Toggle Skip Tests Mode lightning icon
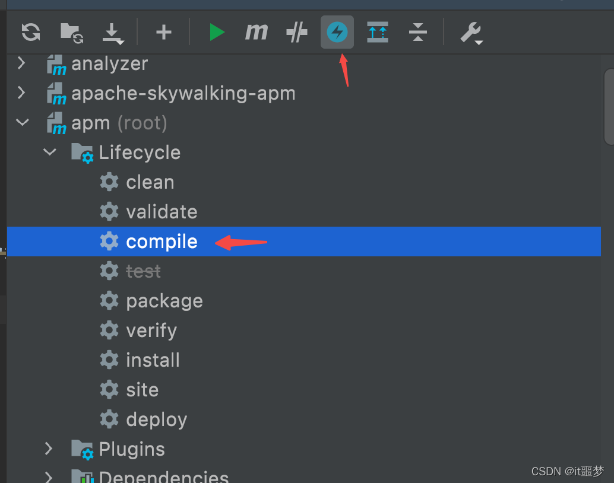614x483 pixels. click(337, 32)
